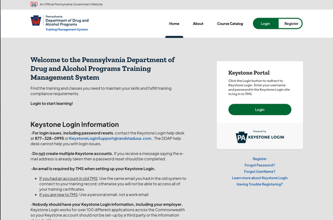The image size is (333, 220).
Task: Click the PA Keystone Login logo
Action: tap(260, 136)
